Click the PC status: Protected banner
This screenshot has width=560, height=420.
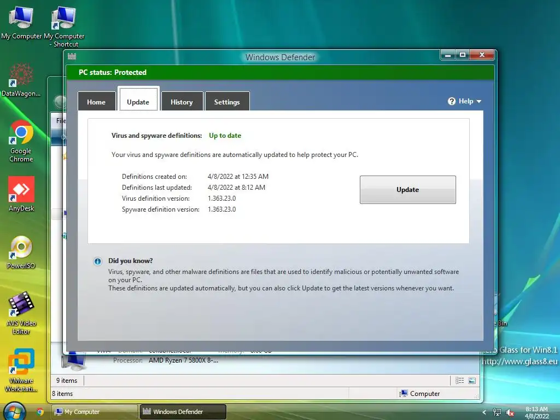tap(281, 73)
